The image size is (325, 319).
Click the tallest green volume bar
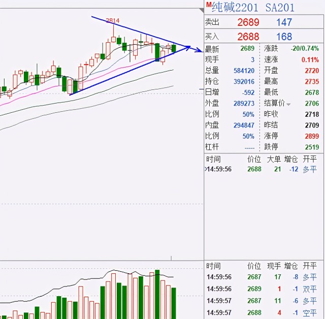coord(157,294)
